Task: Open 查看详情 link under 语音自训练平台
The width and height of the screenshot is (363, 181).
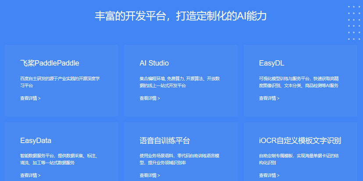Action: click(x=150, y=175)
